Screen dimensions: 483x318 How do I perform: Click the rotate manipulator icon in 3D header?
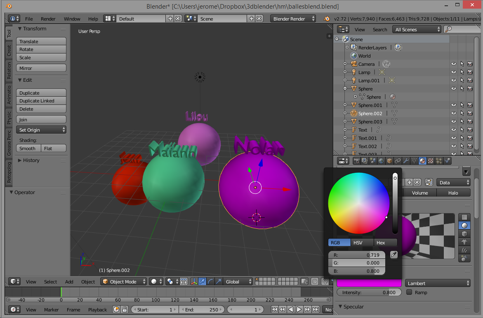tap(211, 282)
